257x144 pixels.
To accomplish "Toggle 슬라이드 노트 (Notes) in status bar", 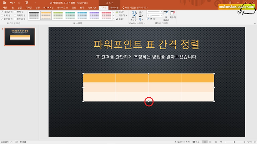I will [x=182, y=142].
